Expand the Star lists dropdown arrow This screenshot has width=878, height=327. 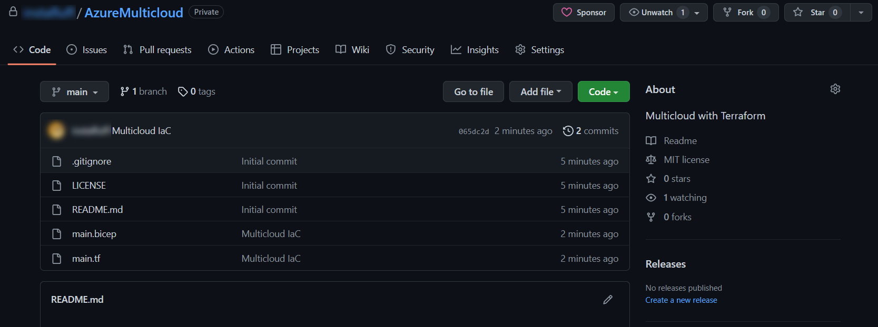pyautogui.click(x=861, y=12)
